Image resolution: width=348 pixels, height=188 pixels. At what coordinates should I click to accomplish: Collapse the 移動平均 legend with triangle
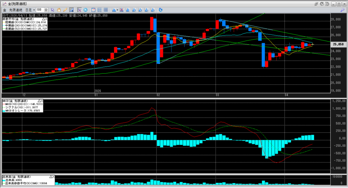43,19
